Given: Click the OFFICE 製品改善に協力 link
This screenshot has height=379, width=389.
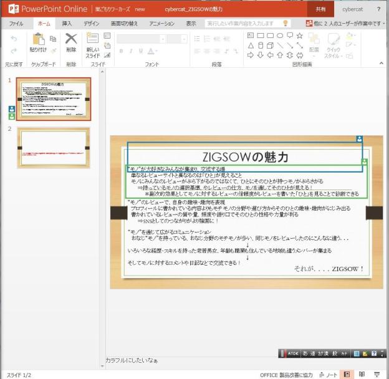Looking at the screenshot, I should tap(286, 375).
